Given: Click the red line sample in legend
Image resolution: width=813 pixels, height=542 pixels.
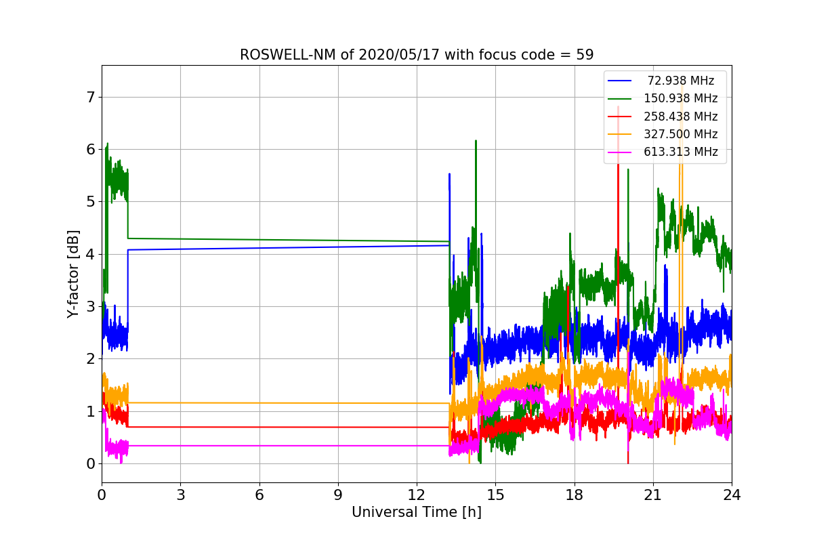Looking at the screenshot, I should (620, 117).
